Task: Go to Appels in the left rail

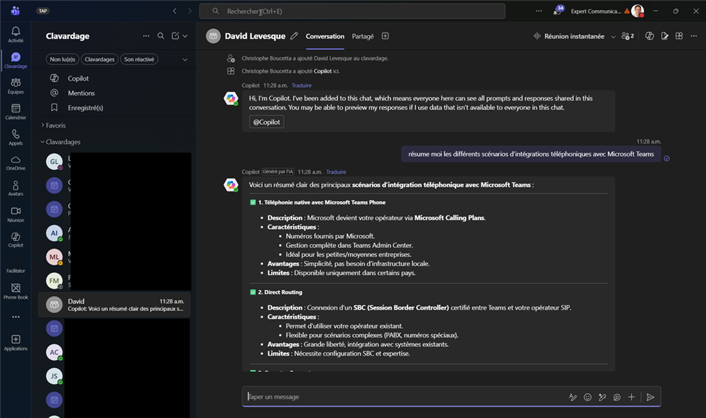Action: [16, 137]
